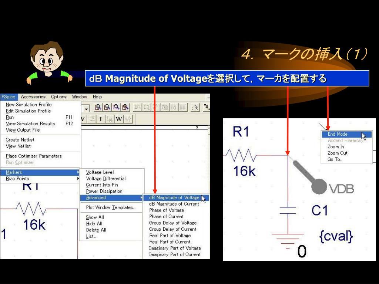
Task: Choose New Simulation Profile
Action: pos(41,105)
